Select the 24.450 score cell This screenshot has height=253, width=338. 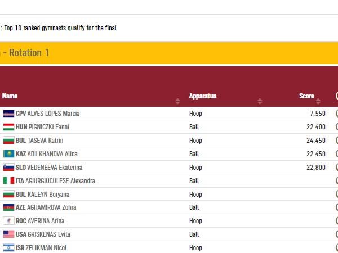315,141
